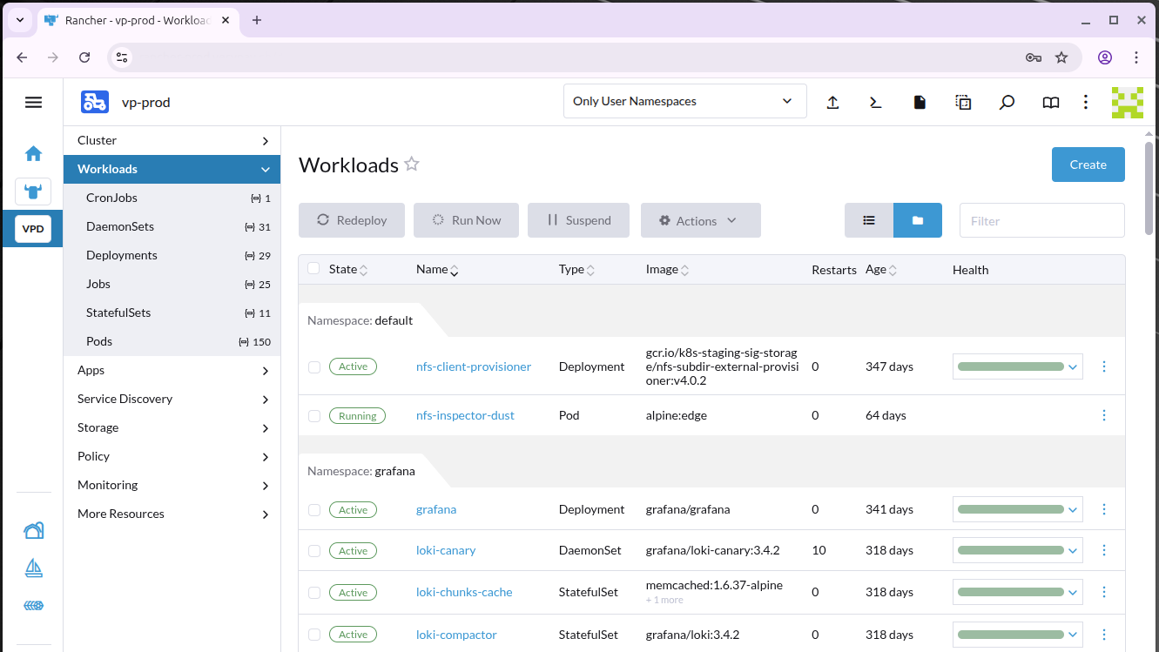Open the hamburger navigation menu
Image resolution: width=1159 pixels, height=652 pixels.
coord(33,102)
